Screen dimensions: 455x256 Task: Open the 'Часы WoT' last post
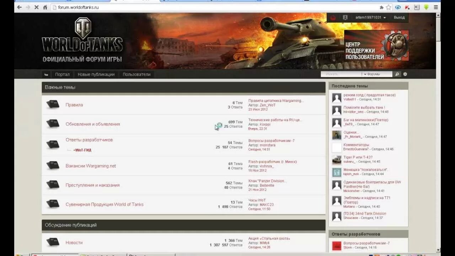(x=257, y=200)
